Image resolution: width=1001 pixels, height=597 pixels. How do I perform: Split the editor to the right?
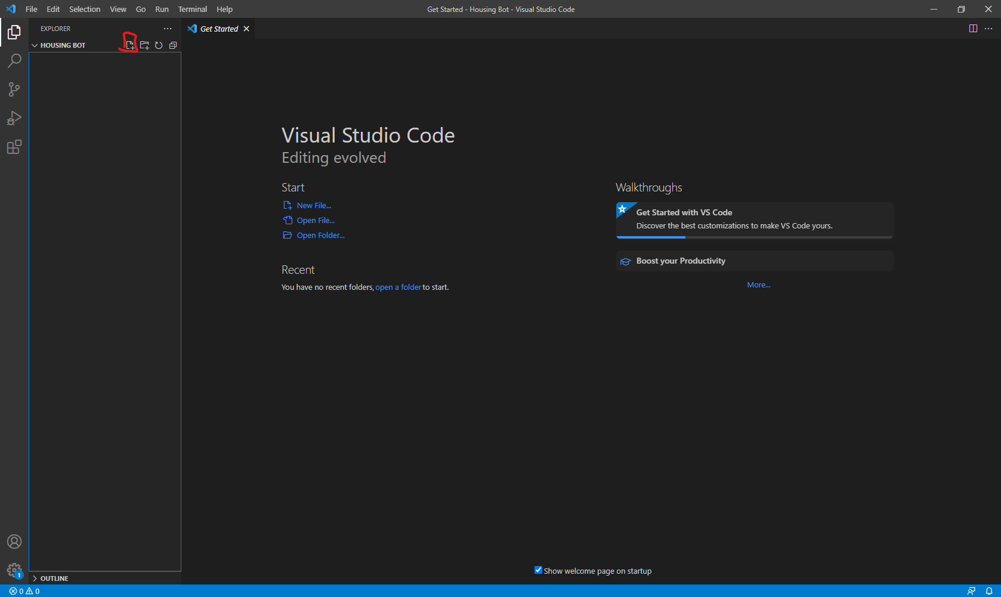pyautogui.click(x=973, y=29)
